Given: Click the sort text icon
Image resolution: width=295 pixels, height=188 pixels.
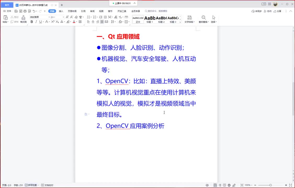Looking at the screenshot, I should point(116,17).
